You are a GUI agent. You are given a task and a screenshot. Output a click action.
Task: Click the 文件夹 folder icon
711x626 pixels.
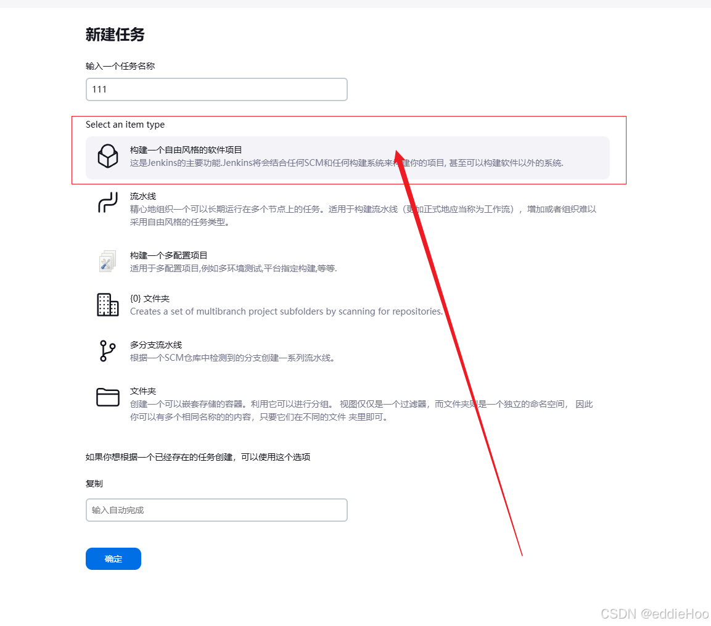click(x=108, y=397)
